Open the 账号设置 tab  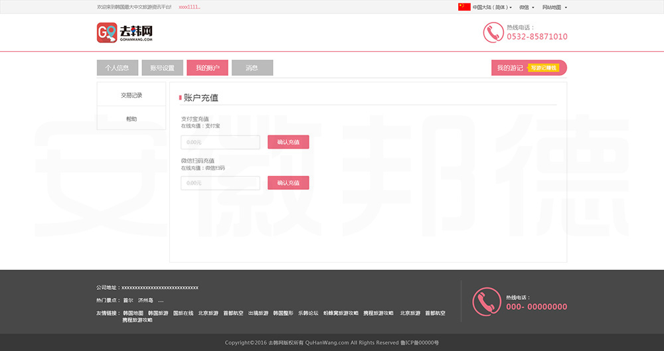pyautogui.click(x=162, y=68)
